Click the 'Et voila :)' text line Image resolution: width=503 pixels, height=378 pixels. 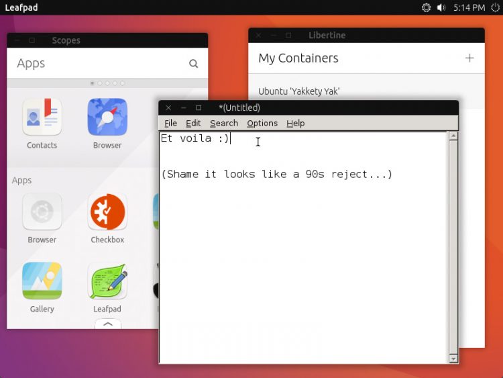[194, 138]
